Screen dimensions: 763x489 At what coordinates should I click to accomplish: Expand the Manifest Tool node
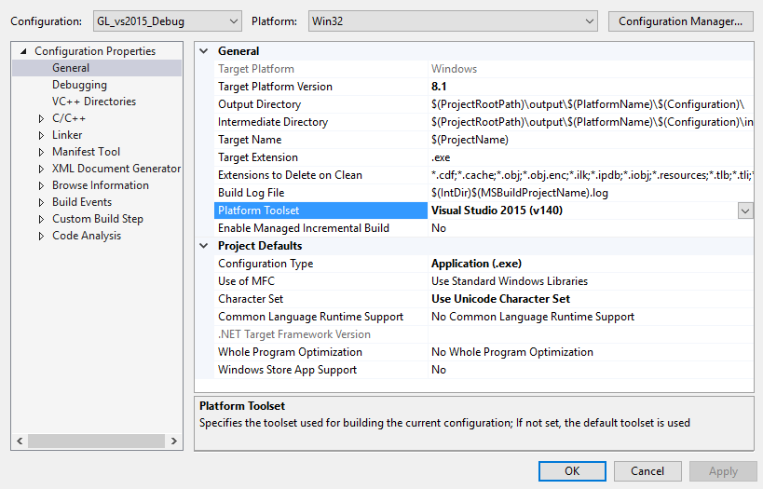point(41,153)
